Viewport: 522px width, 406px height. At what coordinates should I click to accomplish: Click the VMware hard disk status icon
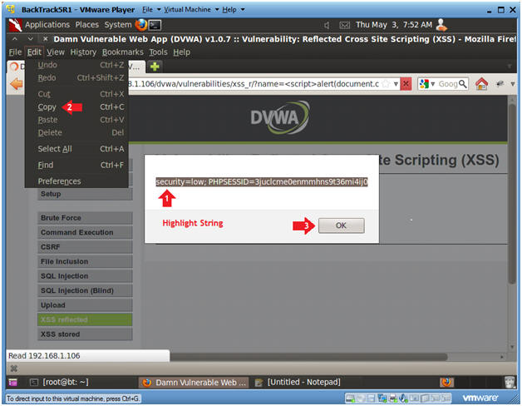(x=350, y=398)
